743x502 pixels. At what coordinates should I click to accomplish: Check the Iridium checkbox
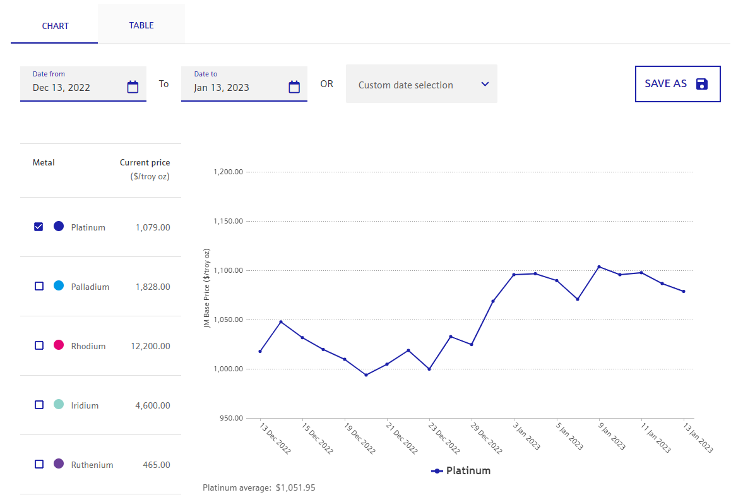[39, 405]
